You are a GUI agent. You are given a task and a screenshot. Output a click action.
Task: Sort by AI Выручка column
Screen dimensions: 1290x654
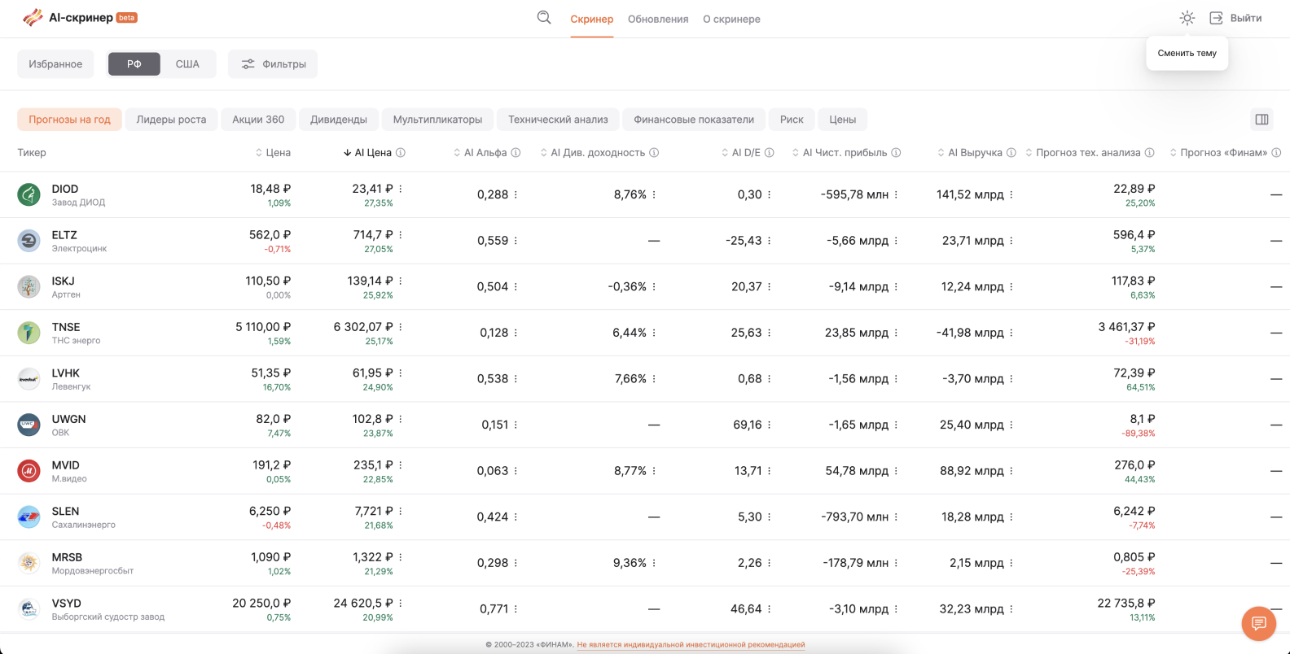(x=969, y=153)
